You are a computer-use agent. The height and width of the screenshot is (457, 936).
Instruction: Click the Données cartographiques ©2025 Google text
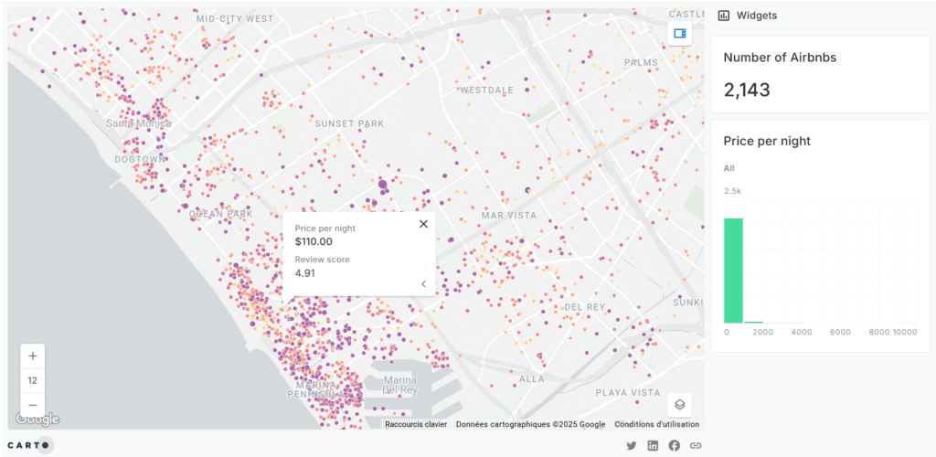click(531, 424)
